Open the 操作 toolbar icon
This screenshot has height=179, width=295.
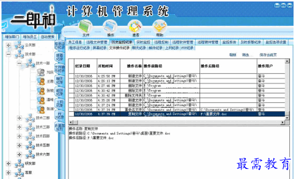click(x=110, y=27)
